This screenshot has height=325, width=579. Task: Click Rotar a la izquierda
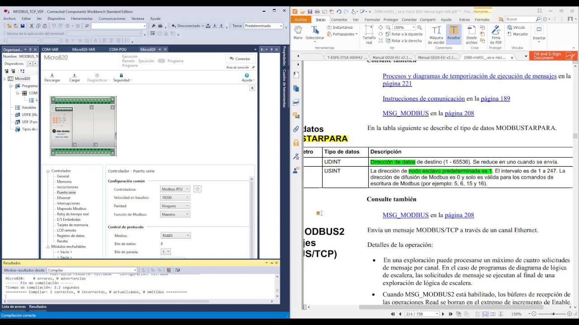coord(403,34)
